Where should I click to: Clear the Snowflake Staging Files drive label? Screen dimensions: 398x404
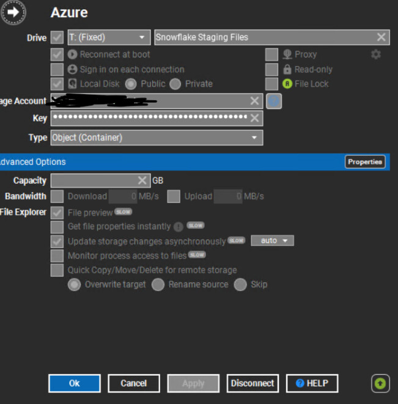click(x=381, y=37)
